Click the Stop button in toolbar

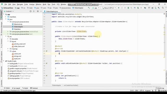pos(141,8)
